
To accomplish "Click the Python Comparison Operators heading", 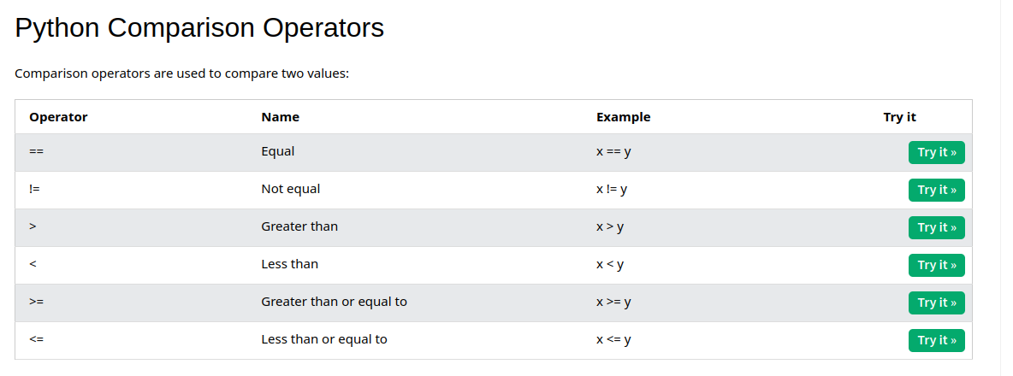I will click(199, 28).
